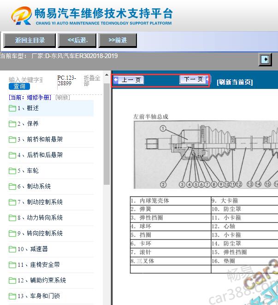
Task: Click the PC.123-28899 text
Action: (66, 81)
